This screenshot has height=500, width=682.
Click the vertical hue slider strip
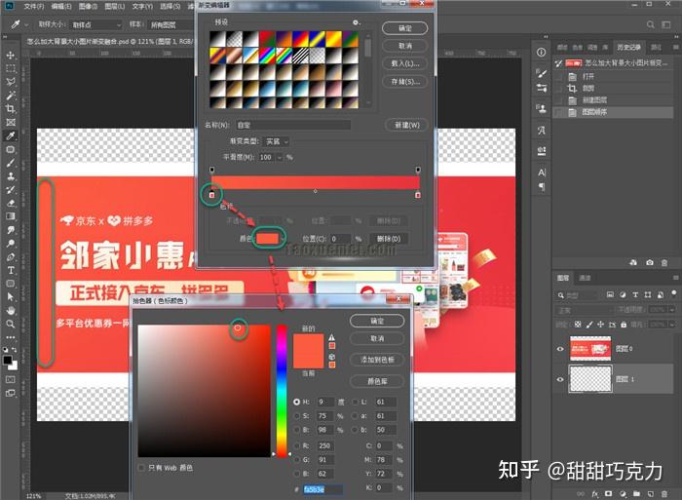coord(282,391)
